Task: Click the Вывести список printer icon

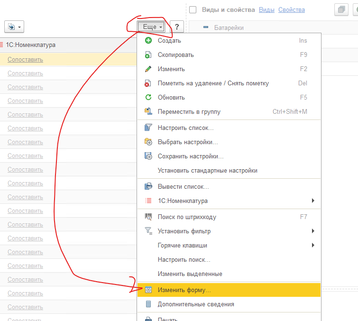Action: 148,187
